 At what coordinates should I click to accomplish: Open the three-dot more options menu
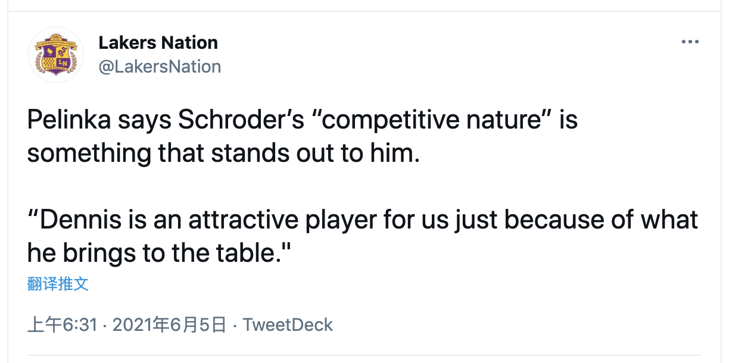click(690, 42)
